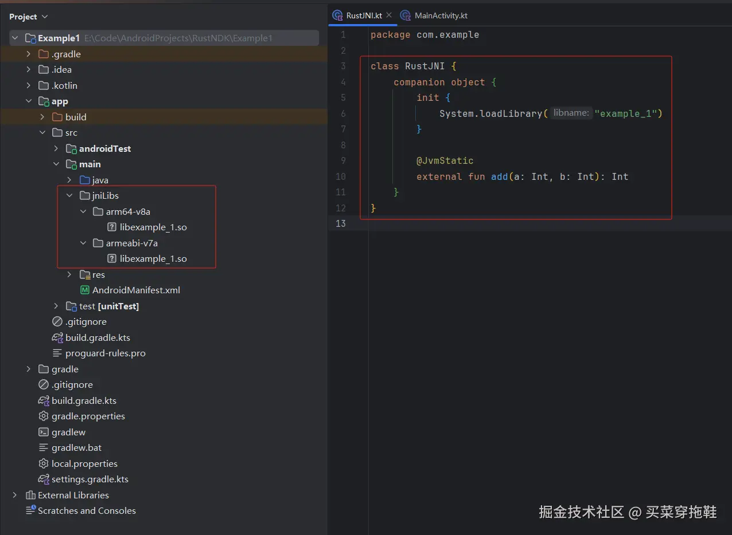732x535 pixels.
Task: Click the class name RustJNI
Action: tap(425, 66)
